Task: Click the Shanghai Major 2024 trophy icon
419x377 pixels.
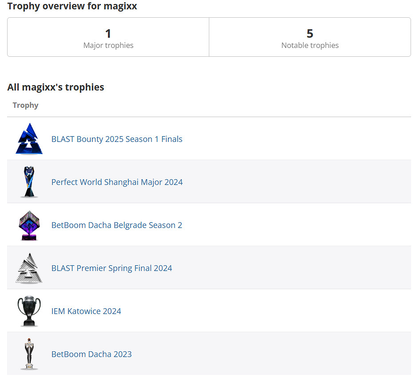Action: click(29, 182)
